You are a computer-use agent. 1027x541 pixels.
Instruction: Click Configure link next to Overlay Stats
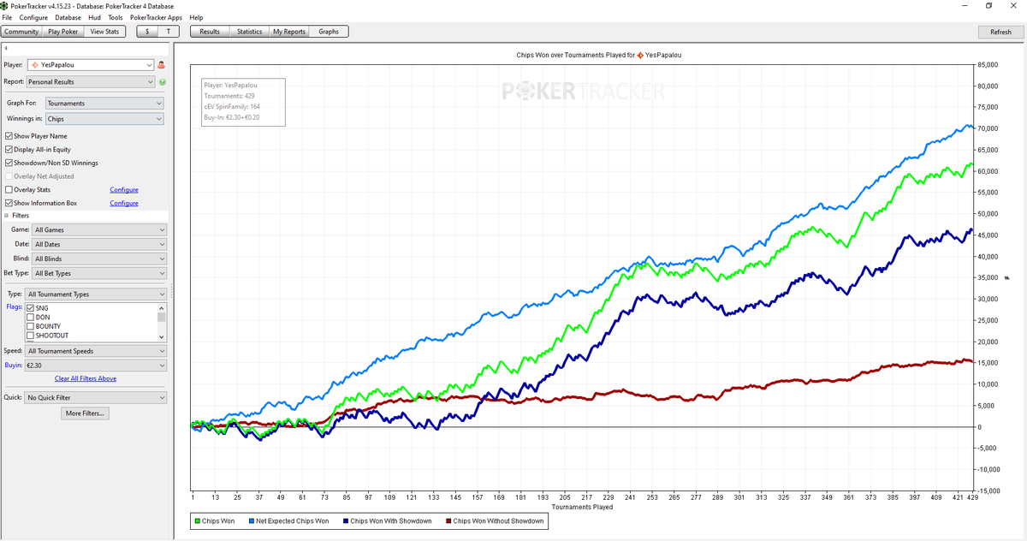coord(124,190)
